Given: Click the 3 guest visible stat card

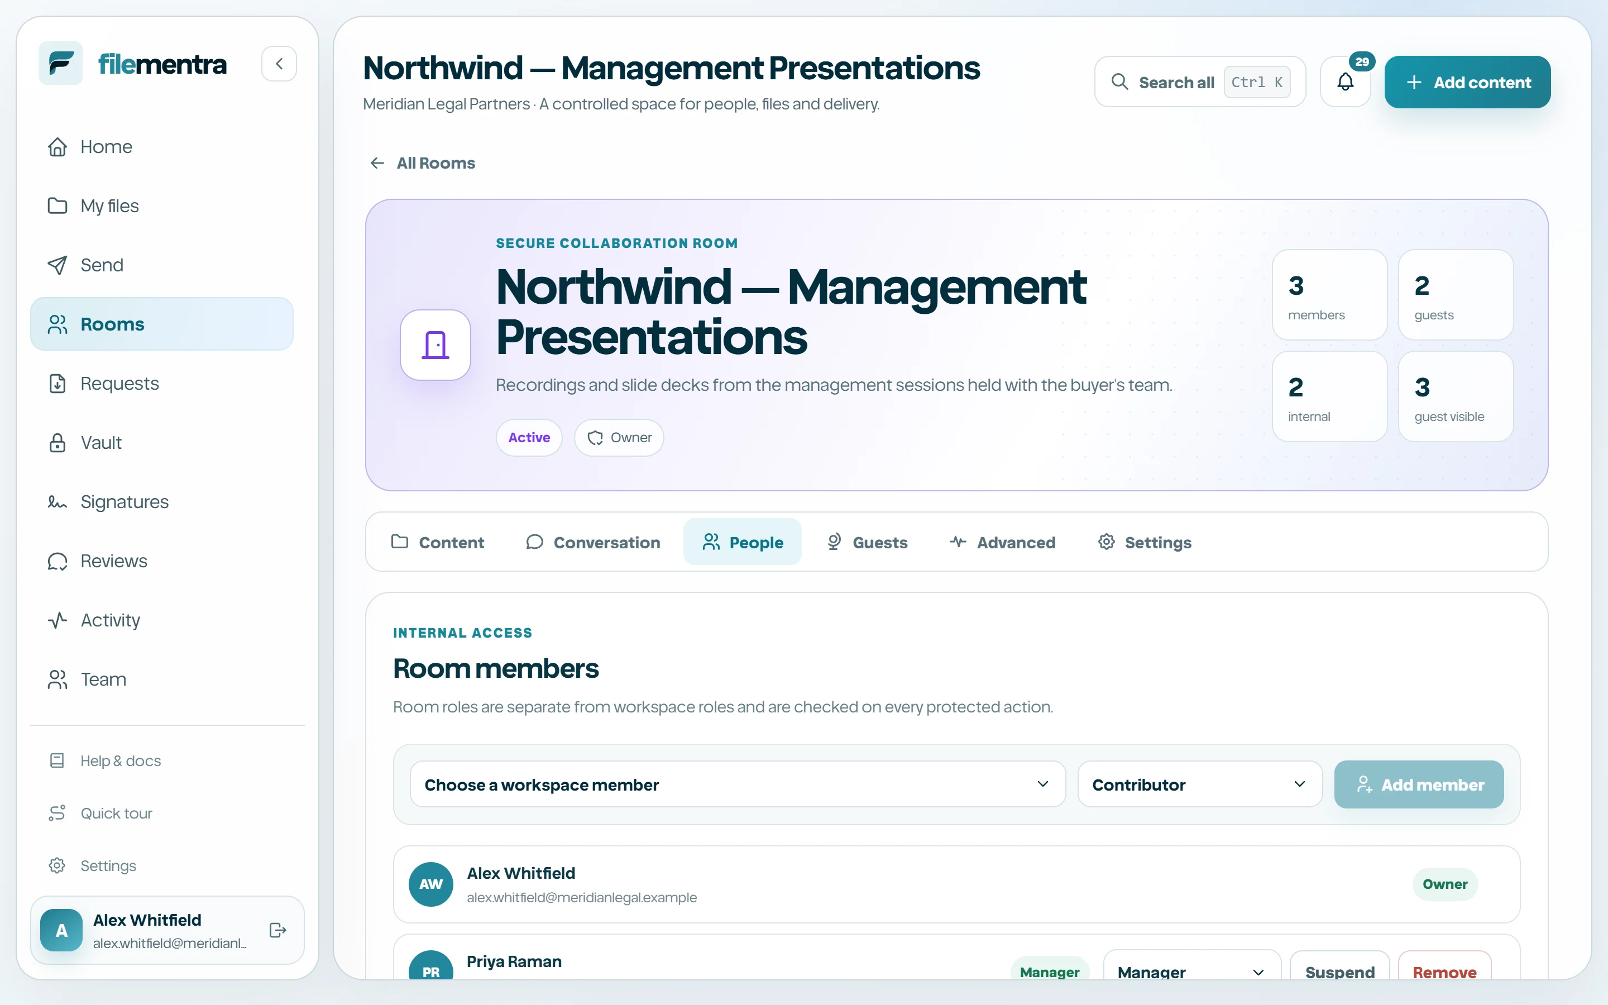Looking at the screenshot, I should (1455, 396).
